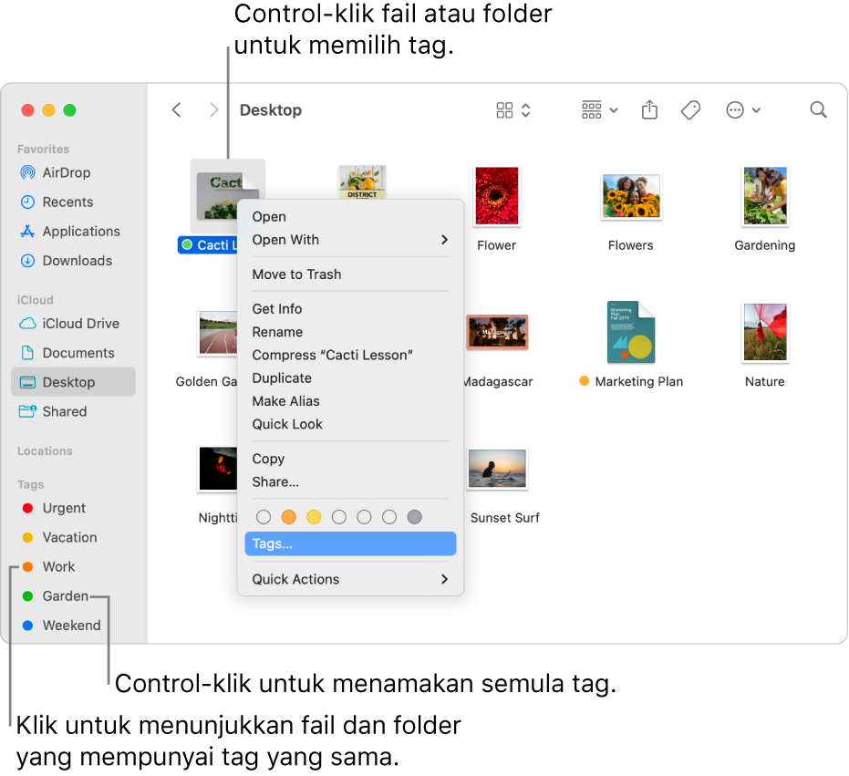Expand the Quick Actions submenu
849x776 pixels.
pos(350,579)
